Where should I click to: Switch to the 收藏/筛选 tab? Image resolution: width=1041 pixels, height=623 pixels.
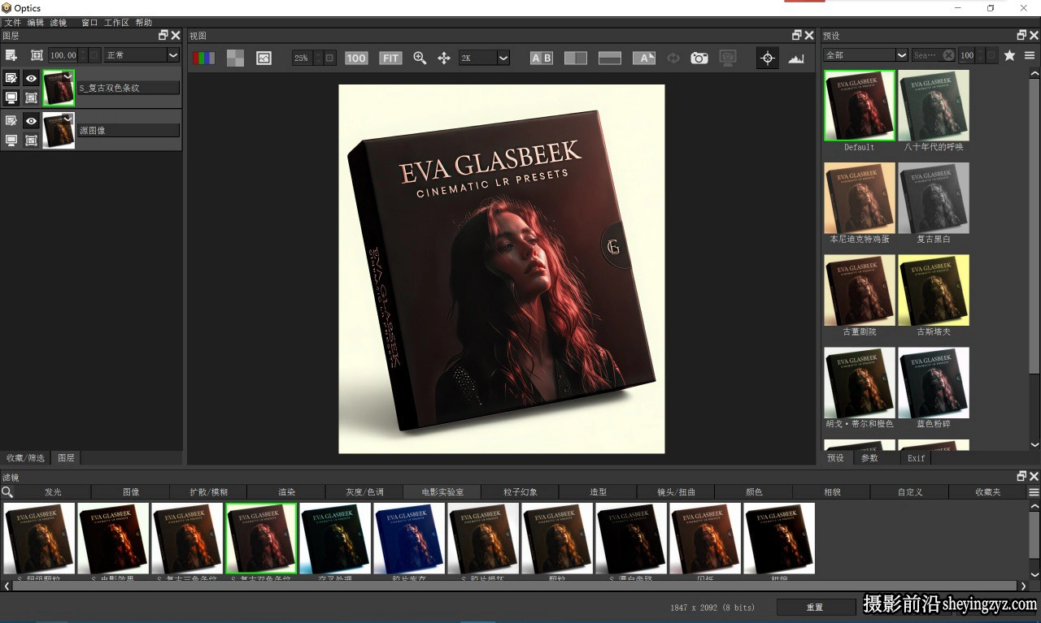(x=25, y=458)
